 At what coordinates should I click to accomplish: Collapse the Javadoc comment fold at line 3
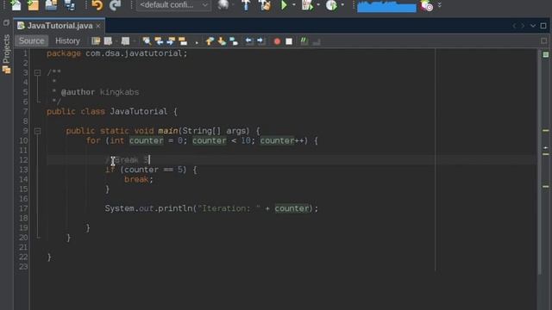(37, 72)
